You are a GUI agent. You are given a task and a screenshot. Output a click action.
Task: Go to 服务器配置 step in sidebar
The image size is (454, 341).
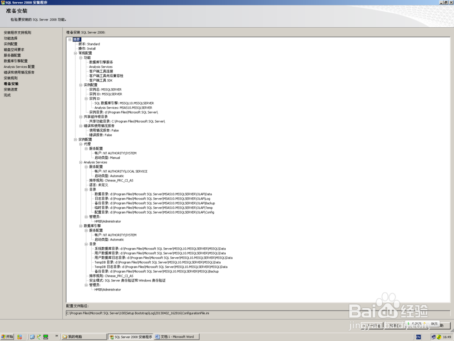tap(12, 55)
